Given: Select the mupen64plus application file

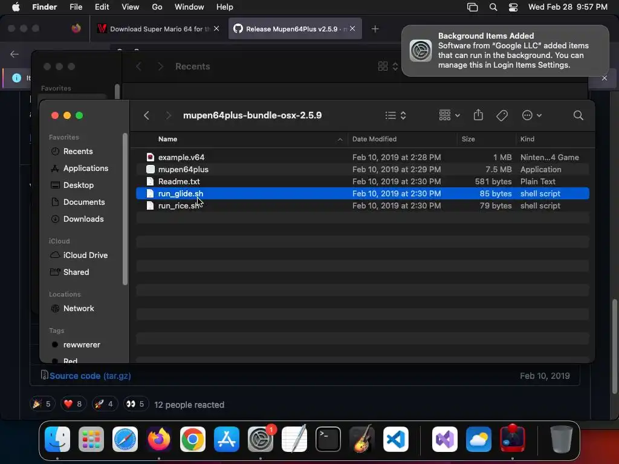Looking at the screenshot, I should click(x=363, y=169).
